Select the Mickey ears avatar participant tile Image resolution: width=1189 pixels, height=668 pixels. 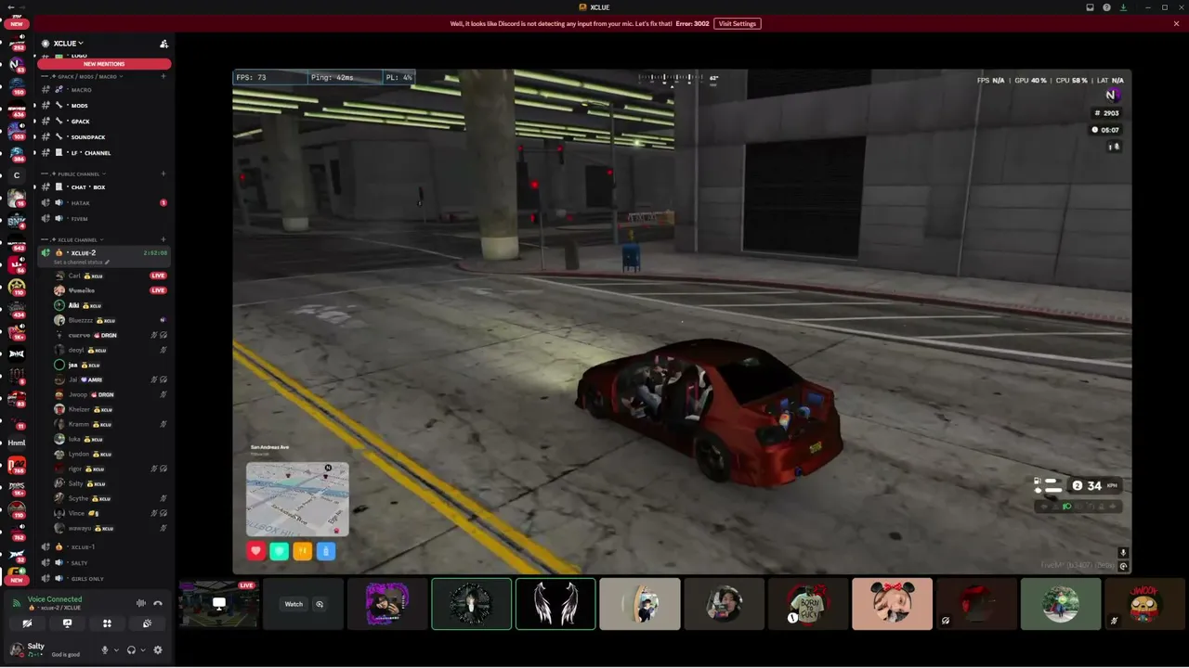(x=892, y=604)
